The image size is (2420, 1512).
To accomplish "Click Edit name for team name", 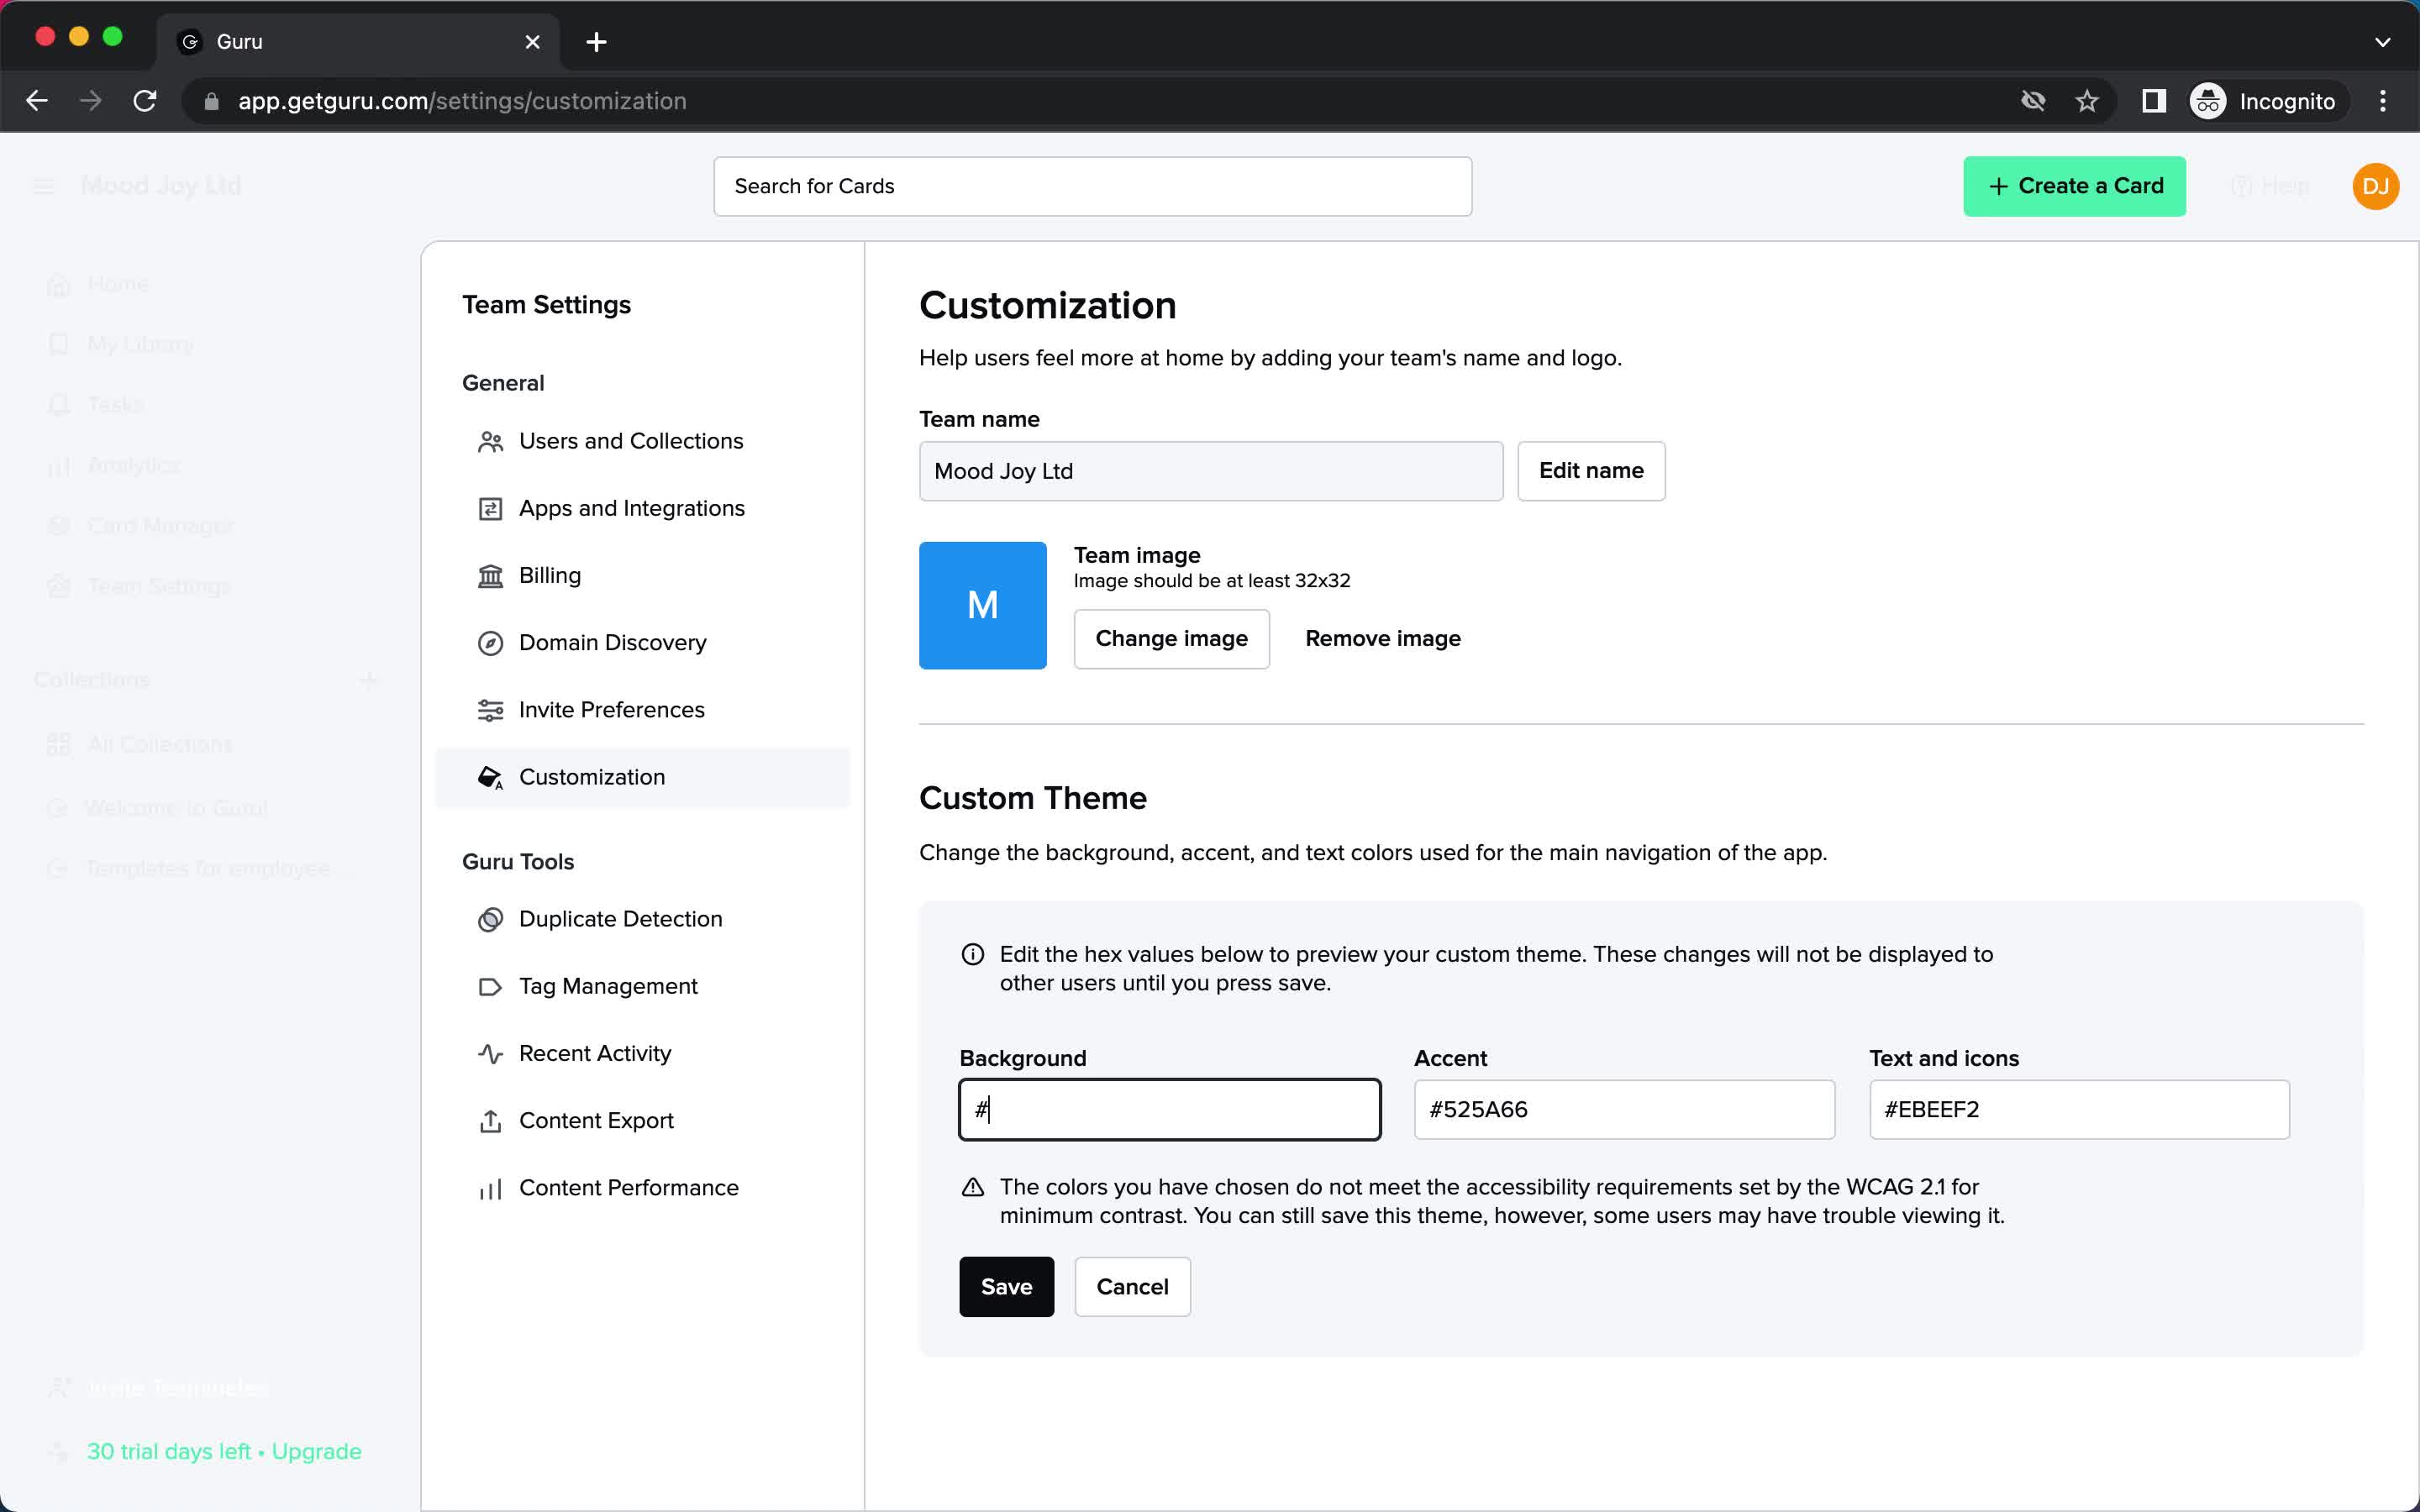I will (1589, 470).
